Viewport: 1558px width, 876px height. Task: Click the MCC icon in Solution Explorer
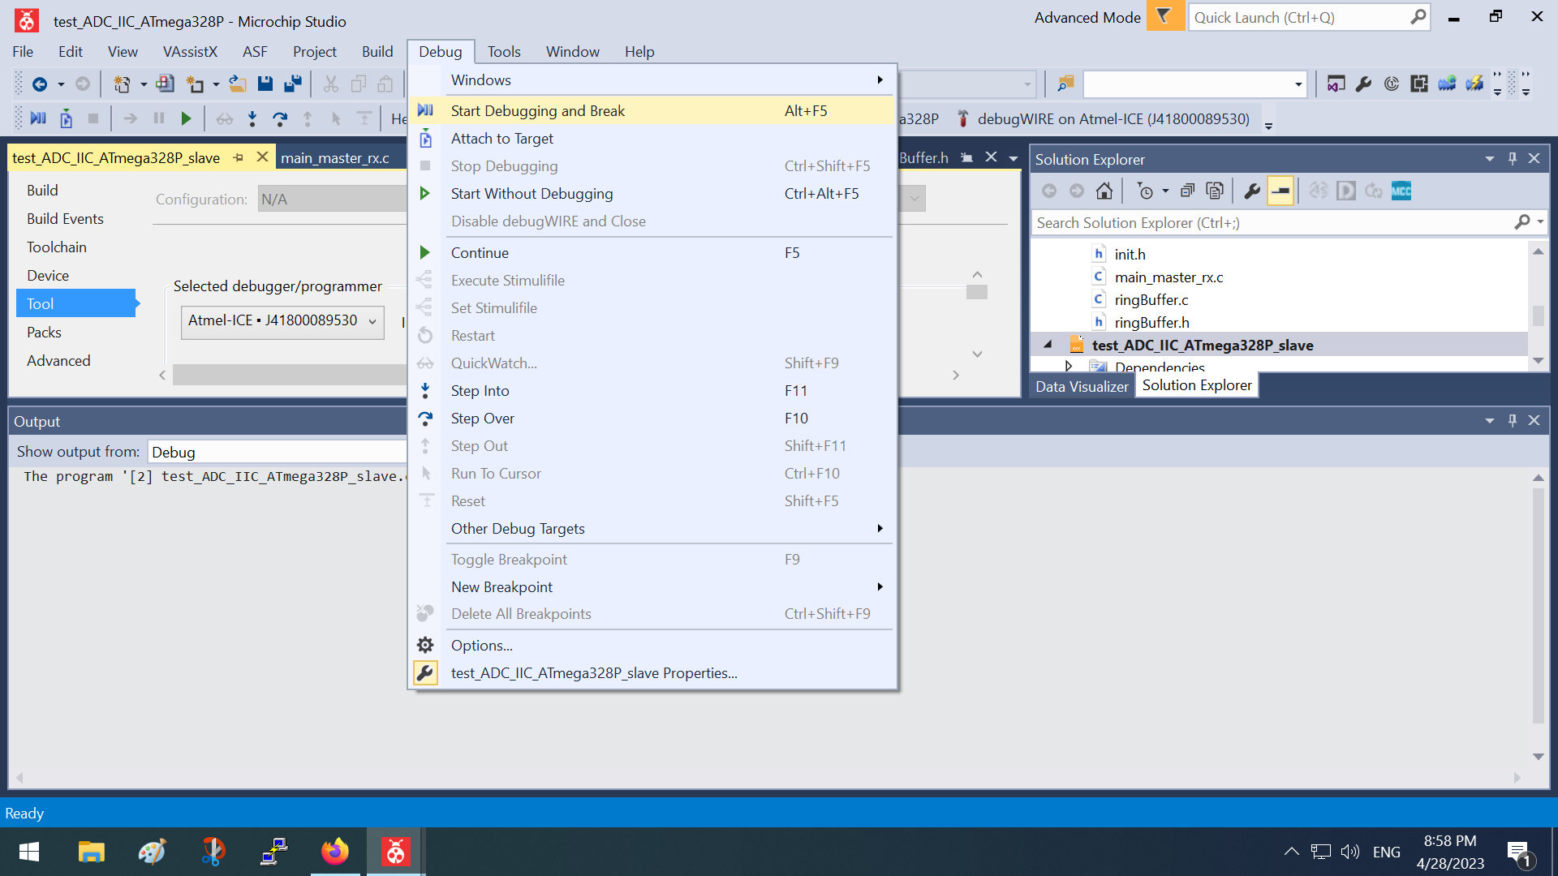[1401, 191]
